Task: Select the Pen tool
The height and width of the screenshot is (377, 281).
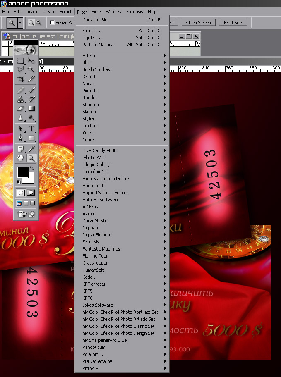Action: point(21,138)
